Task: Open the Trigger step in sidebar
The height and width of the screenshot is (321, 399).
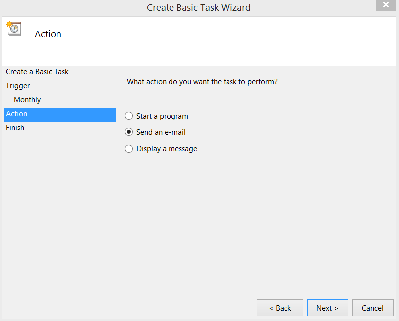Action: point(18,86)
